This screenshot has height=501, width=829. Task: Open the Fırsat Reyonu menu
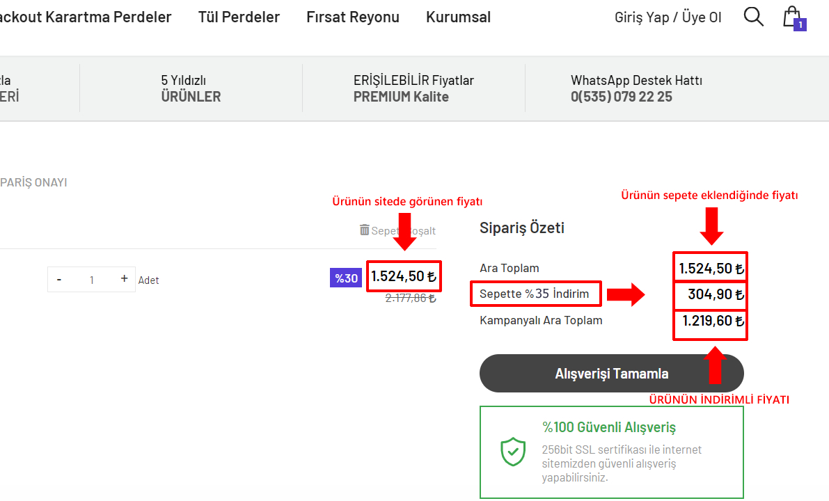point(353,17)
